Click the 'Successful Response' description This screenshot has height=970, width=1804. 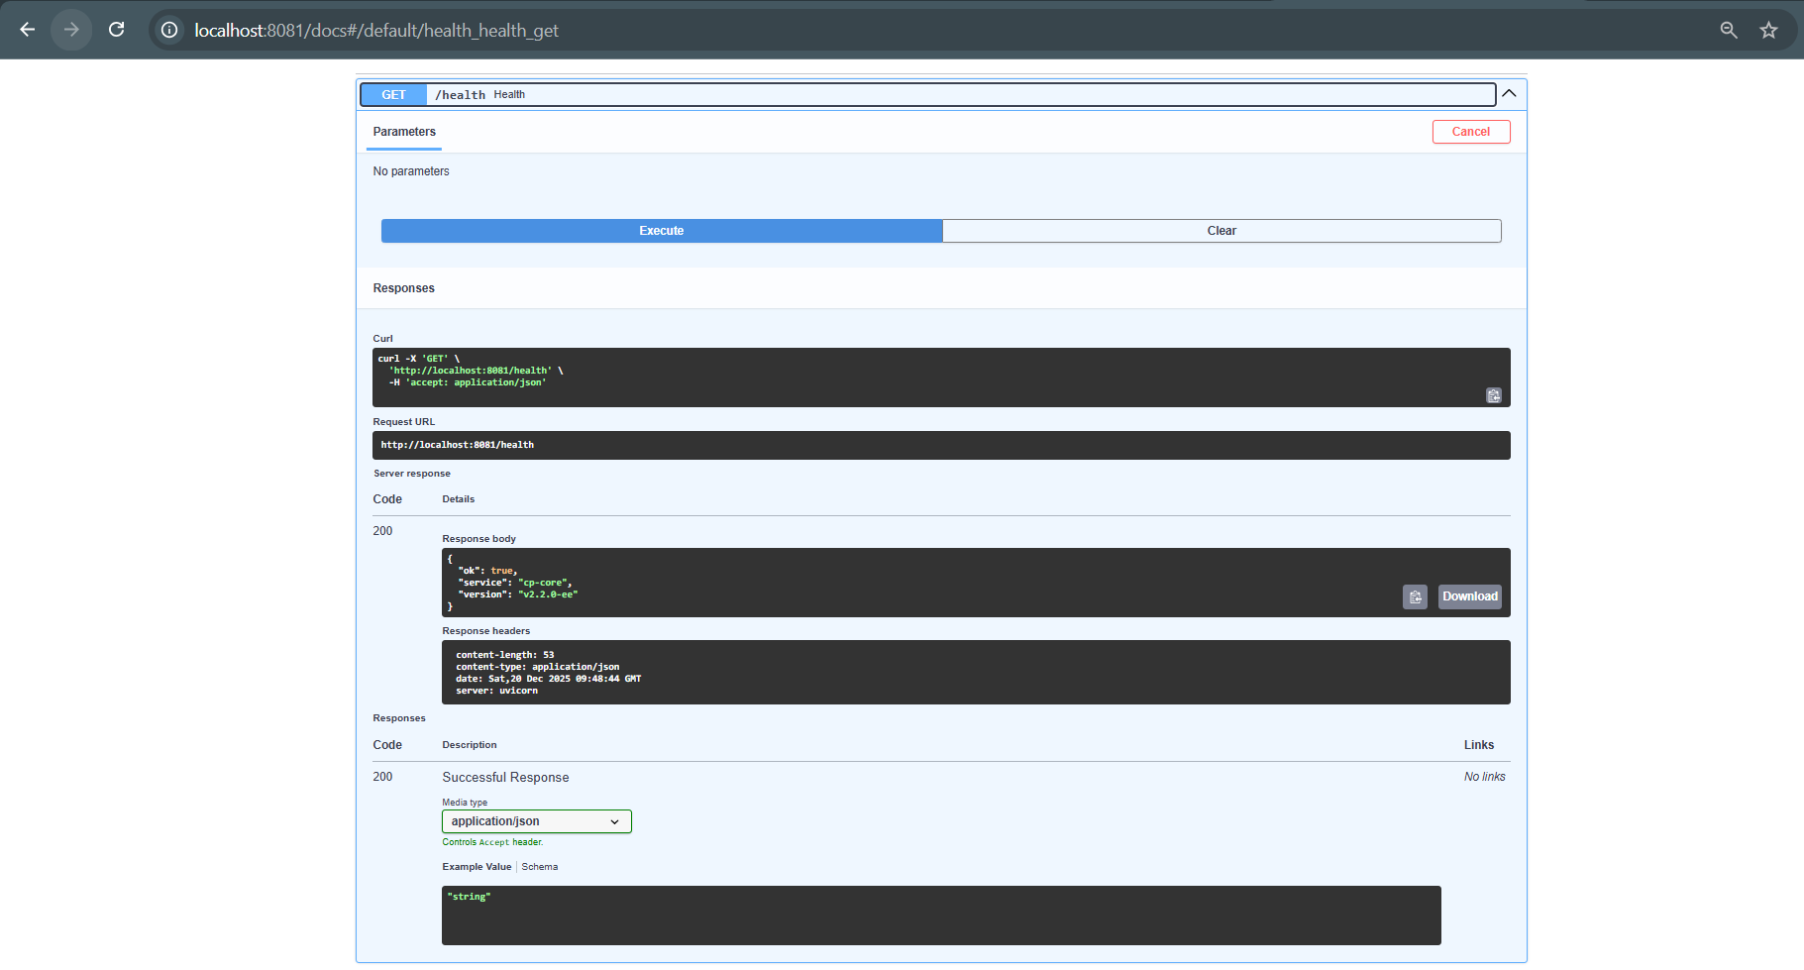tap(505, 778)
